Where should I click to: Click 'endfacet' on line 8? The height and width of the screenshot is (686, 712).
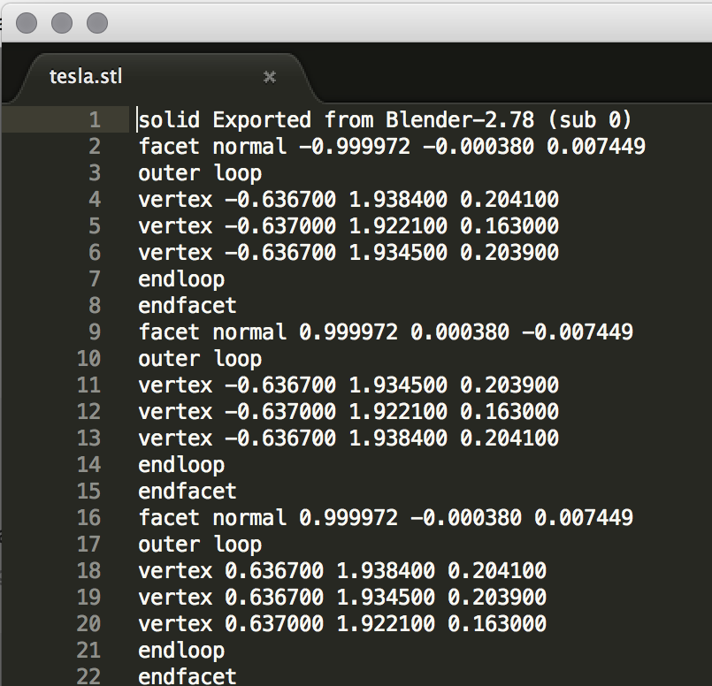[188, 306]
